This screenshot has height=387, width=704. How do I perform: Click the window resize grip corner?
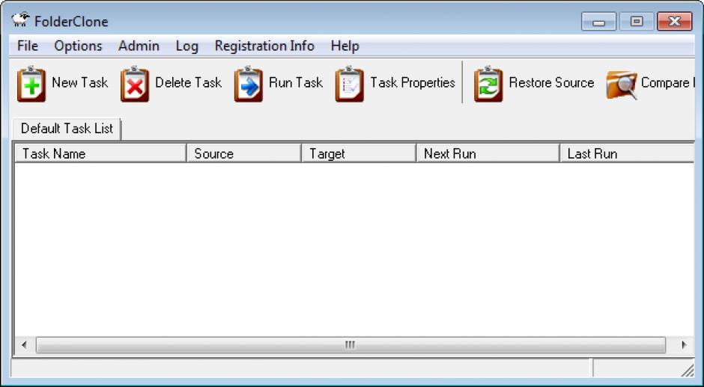[688, 370]
